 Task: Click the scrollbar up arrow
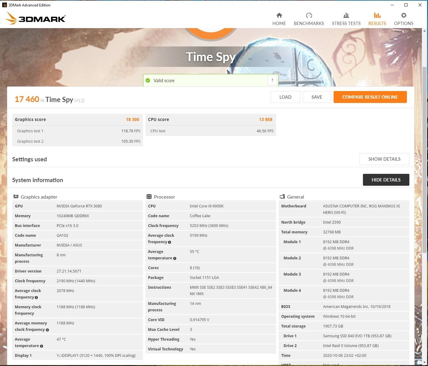pos(424,31)
